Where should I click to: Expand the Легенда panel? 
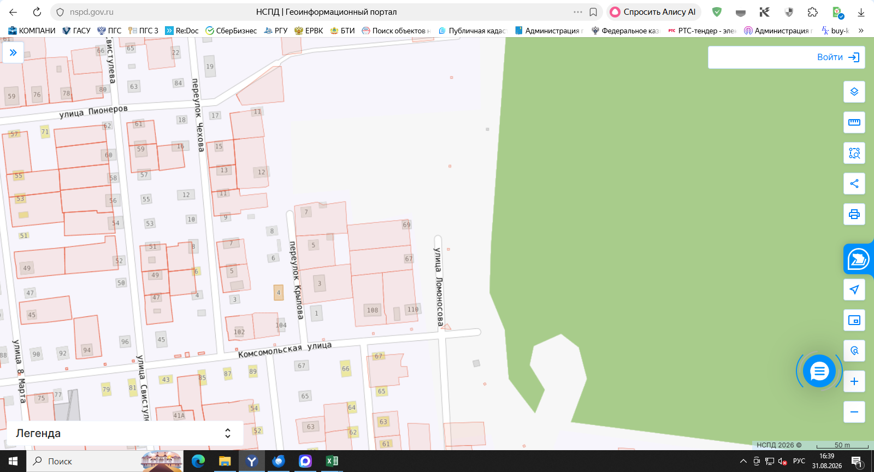(x=125, y=433)
